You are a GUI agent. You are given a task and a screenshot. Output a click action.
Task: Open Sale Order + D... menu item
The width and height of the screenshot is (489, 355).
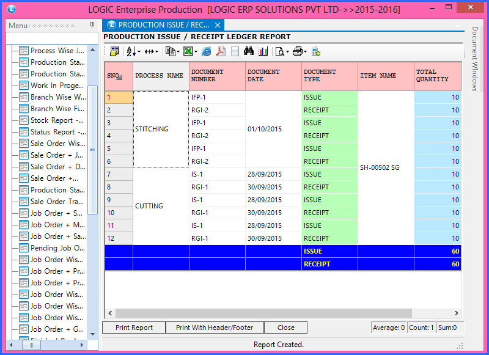coord(52,167)
